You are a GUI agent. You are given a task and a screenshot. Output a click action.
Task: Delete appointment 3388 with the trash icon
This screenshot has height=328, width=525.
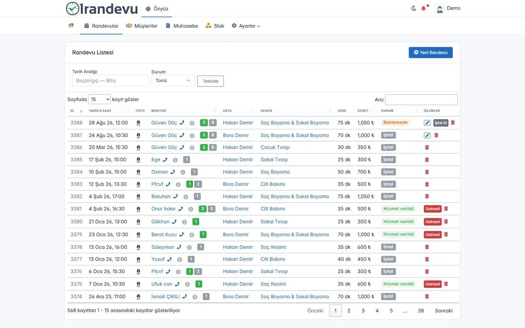tap(453, 122)
